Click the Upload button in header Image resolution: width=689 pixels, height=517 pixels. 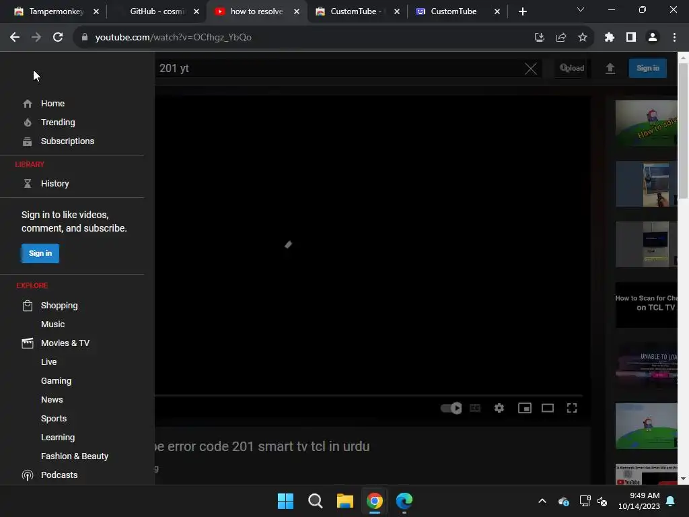pos(572,68)
